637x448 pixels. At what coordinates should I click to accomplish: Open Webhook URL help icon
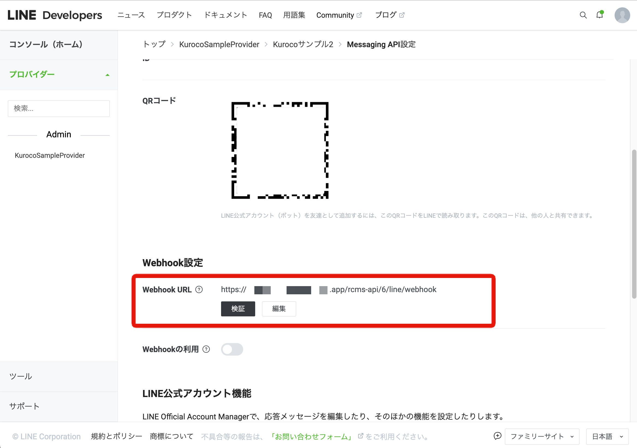click(199, 289)
